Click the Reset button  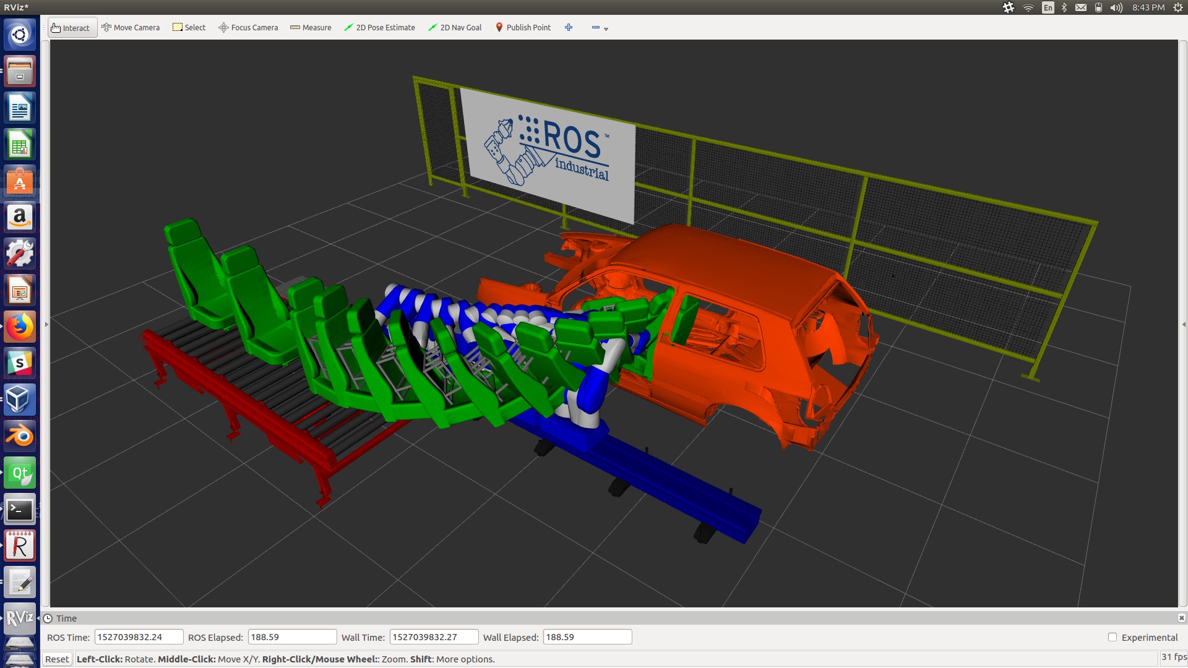[x=57, y=659]
